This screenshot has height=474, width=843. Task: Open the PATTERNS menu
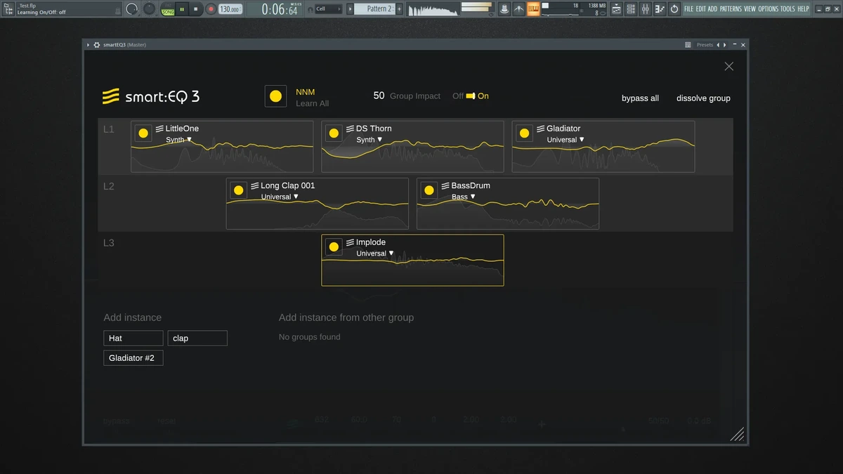731,9
